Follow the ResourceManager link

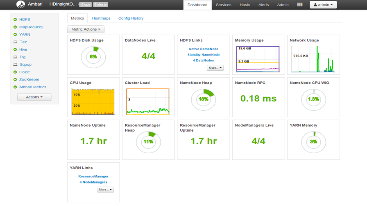93,176
